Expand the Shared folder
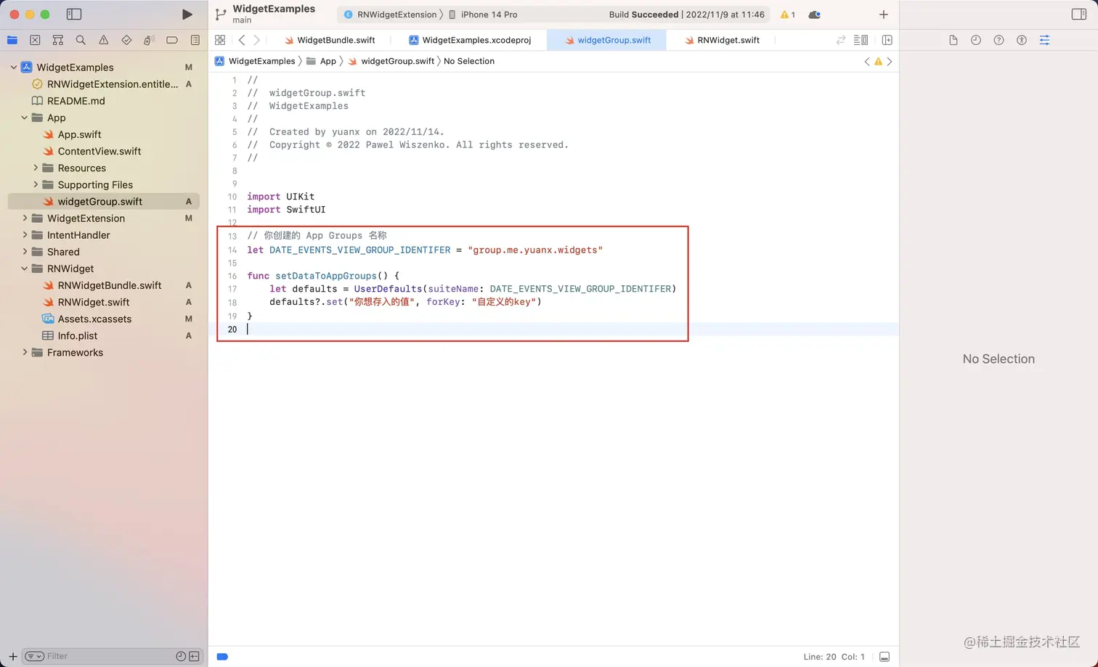 point(25,251)
